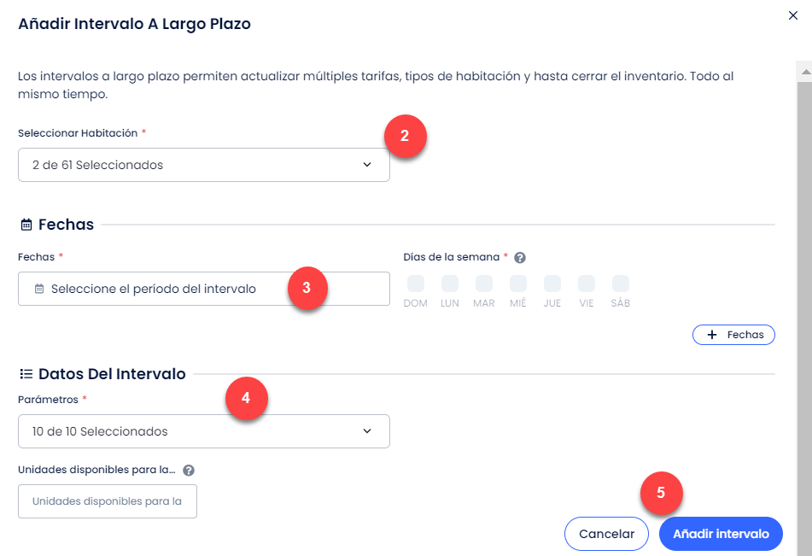The width and height of the screenshot is (812, 556).
Task: Select the VIE weekday checkbox
Action: 587,284
